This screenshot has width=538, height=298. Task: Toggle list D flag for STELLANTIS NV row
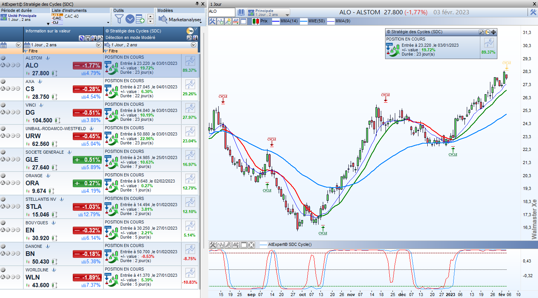[x=18, y=206]
